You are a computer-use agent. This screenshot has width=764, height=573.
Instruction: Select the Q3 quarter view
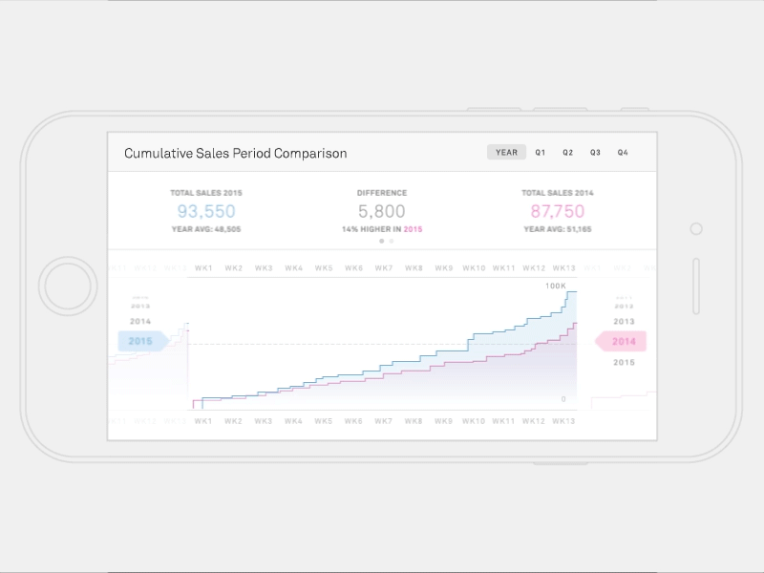tap(596, 151)
